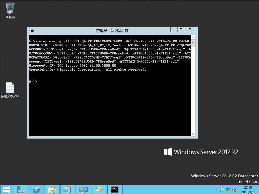259x194 pixels.
Task: Open the yellow book taskbar icon
Action: point(99,189)
